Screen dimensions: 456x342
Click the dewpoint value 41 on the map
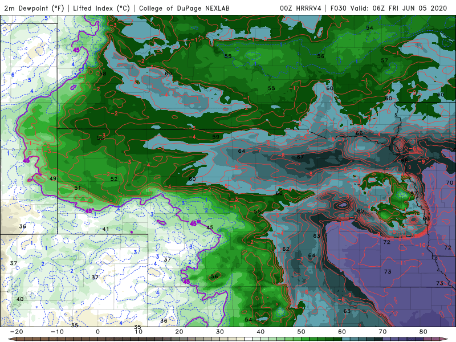pos(105,229)
